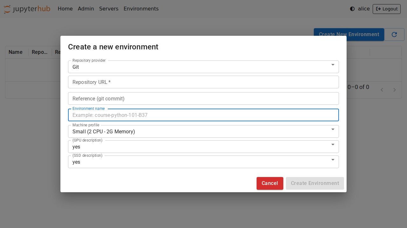407x228 pixels.
Task: Focus the Repository URL field
Action: coord(203,82)
